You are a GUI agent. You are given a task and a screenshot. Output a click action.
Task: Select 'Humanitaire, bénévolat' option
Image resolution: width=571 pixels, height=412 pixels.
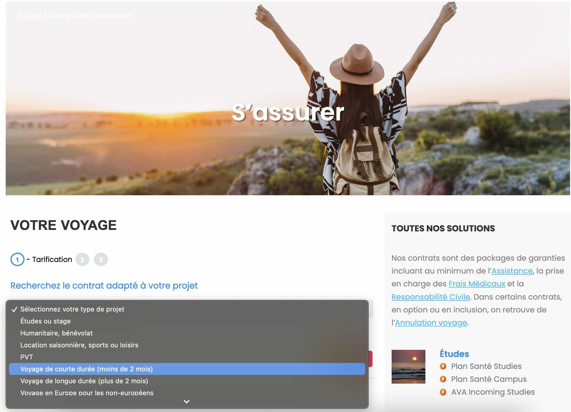click(x=56, y=333)
